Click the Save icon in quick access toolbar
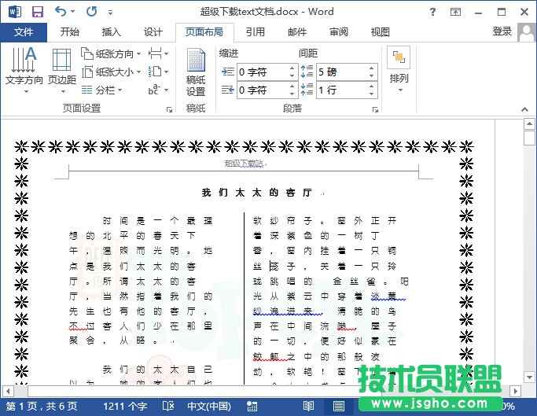This screenshot has width=537, height=416. (x=37, y=12)
